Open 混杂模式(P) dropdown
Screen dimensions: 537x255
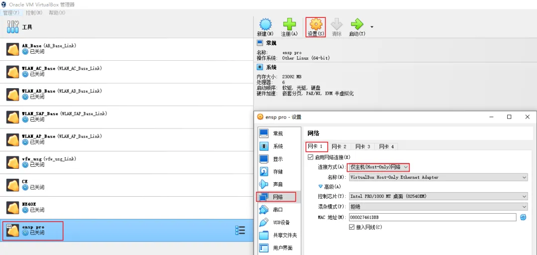[x=438, y=207]
